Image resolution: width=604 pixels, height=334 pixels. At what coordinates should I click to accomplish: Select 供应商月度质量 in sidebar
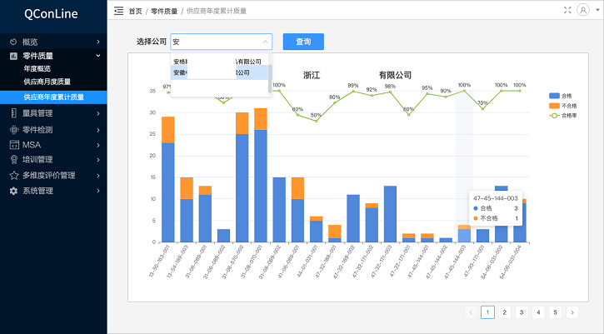point(47,82)
